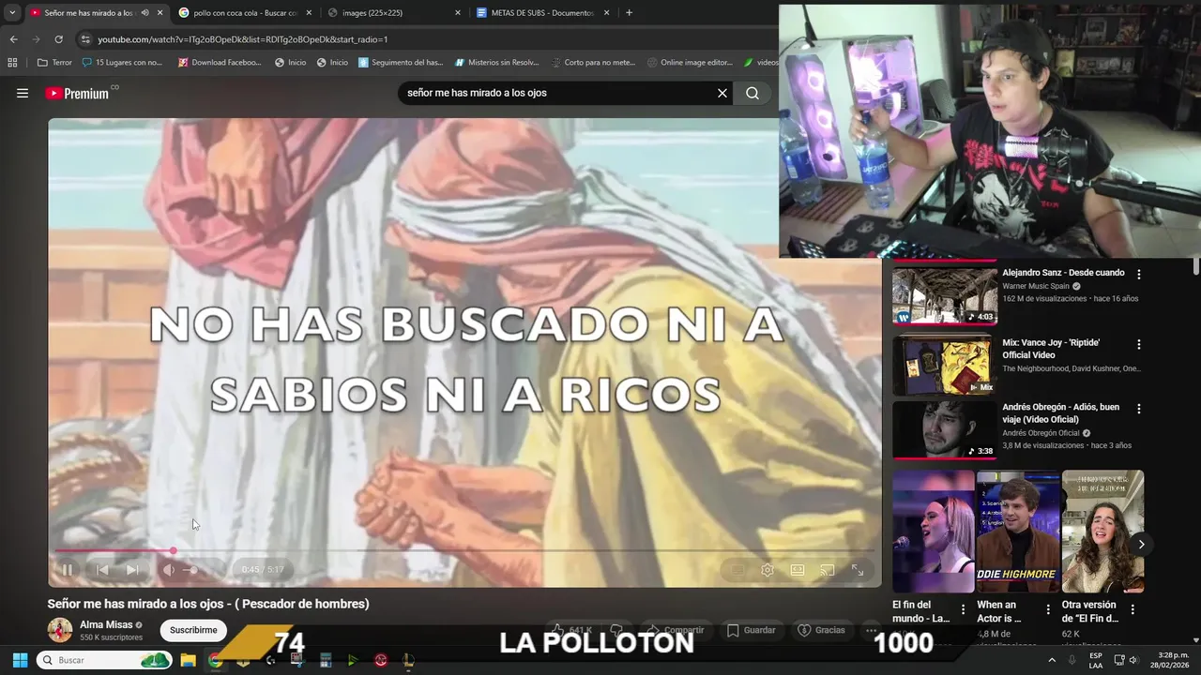Open options menu for Alejandro Sanz video

point(1139,275)
